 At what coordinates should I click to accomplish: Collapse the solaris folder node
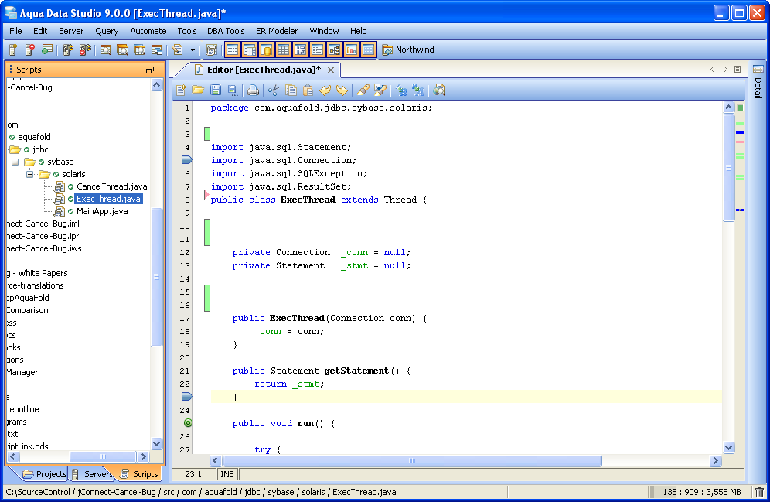[x=31, y=174]
